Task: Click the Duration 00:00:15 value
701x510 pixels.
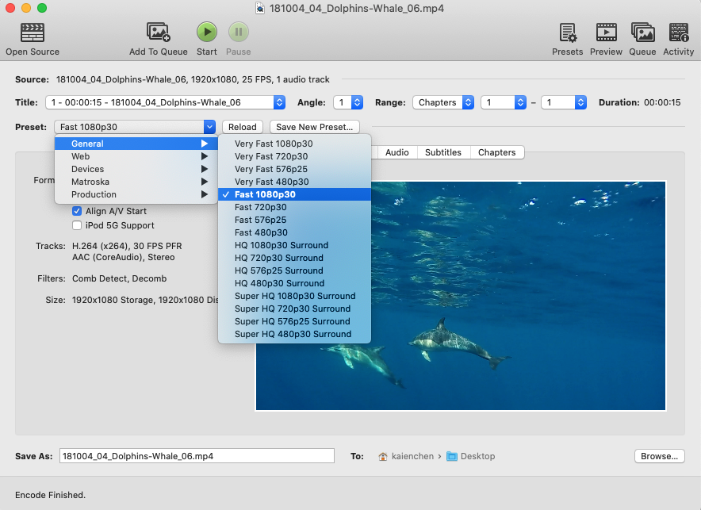Action: [x=662, y=102]
